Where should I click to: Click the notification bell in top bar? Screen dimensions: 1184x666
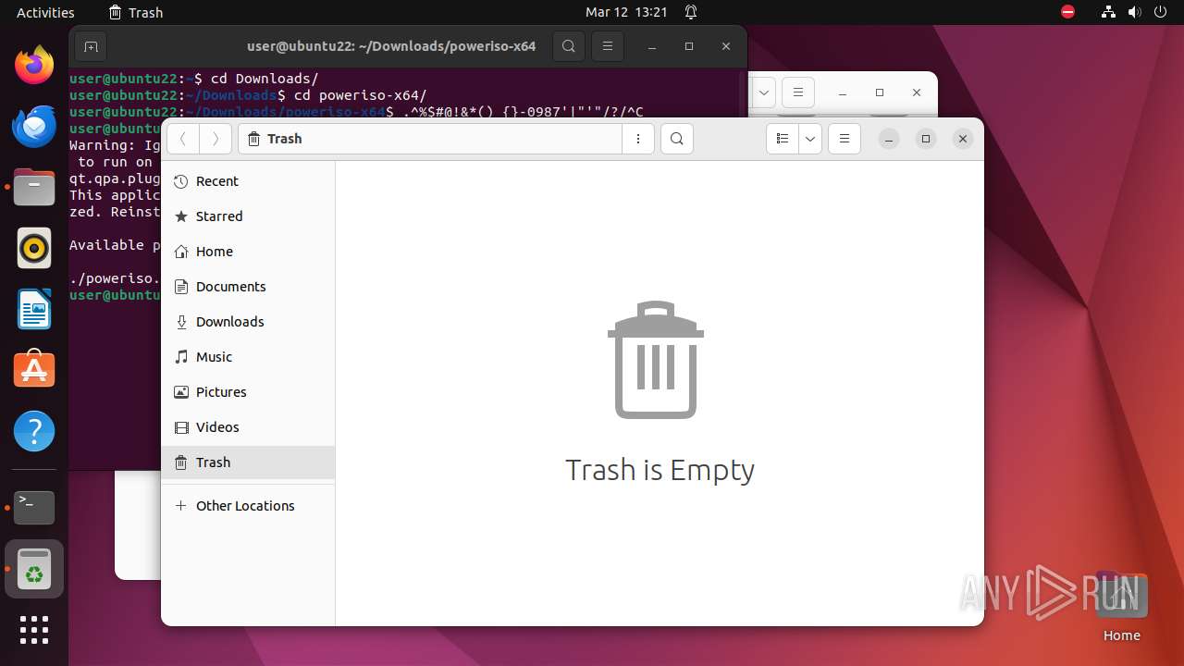[691, 12]
